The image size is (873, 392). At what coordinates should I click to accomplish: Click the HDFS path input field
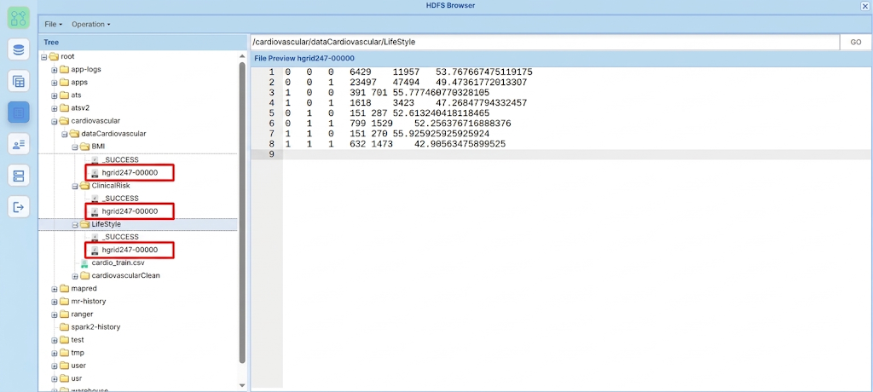click(x=544, y=43)
